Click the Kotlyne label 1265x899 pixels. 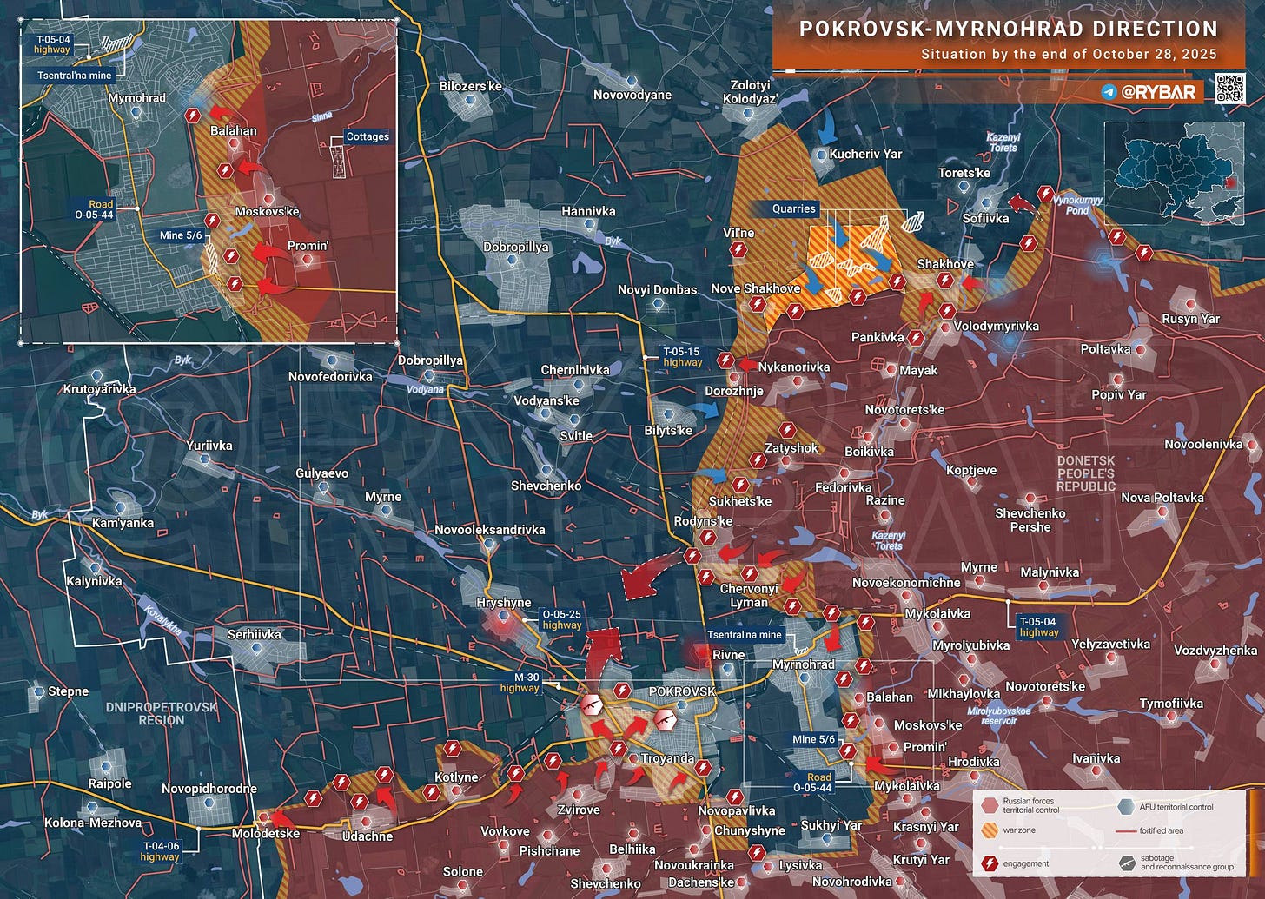click(456, 777)
